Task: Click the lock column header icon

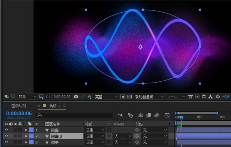Action: point(20,124)
